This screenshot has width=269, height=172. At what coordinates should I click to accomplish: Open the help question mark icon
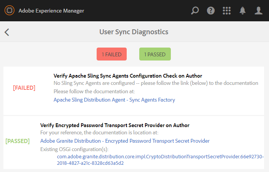[211, 11]
